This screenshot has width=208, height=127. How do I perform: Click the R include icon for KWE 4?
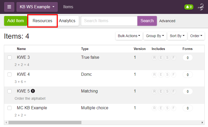coord(154,74)
